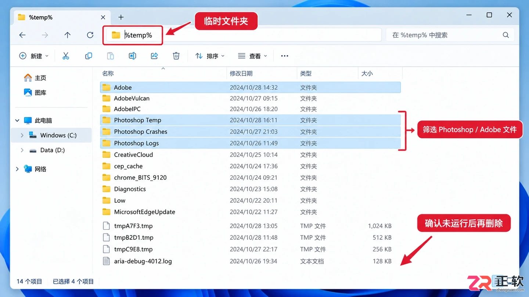
Task: Click the Share icon in toolbar
Action: pos(154,56)
